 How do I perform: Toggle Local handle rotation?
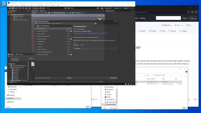click(42, 8)
